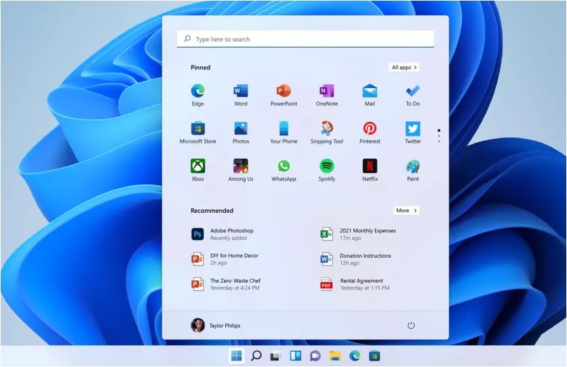The height and width of the screenshot is (367, 567).
Task: Open Widgets from the taskbar
Action: click(295, 356)
